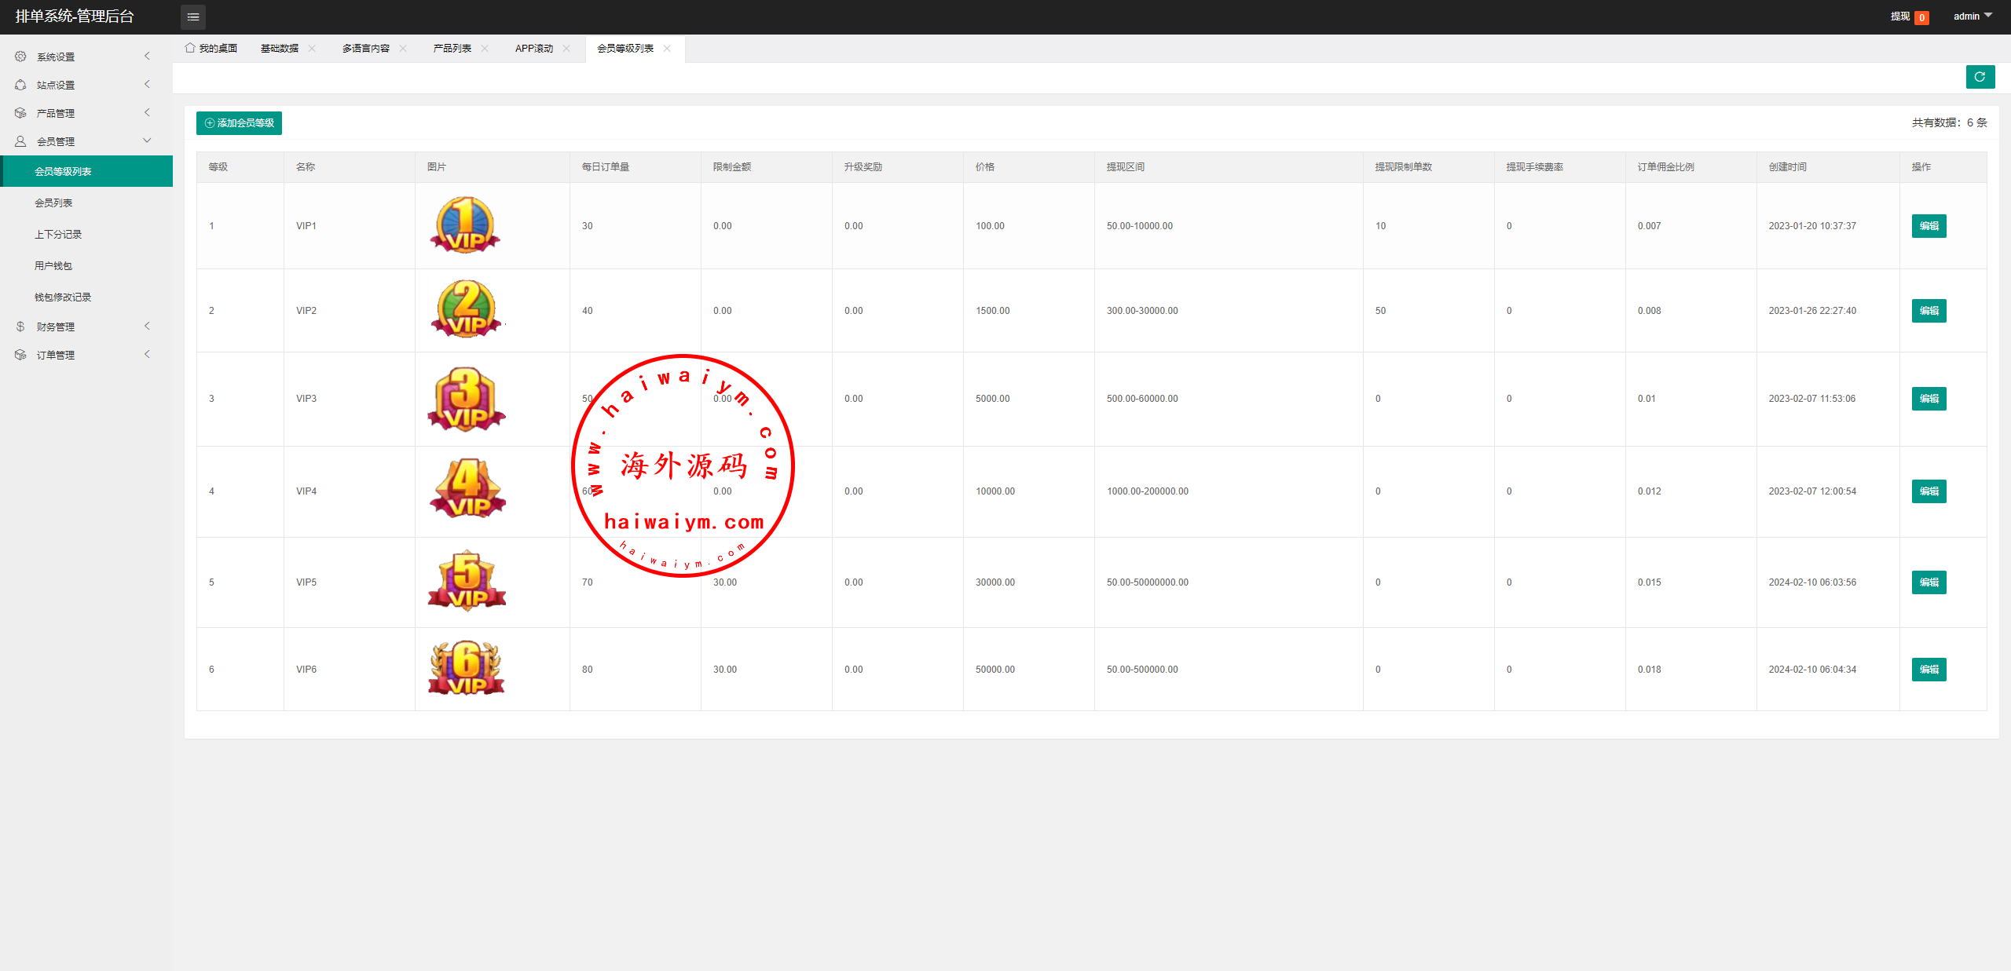Close the APP滚动 tab

566,49
